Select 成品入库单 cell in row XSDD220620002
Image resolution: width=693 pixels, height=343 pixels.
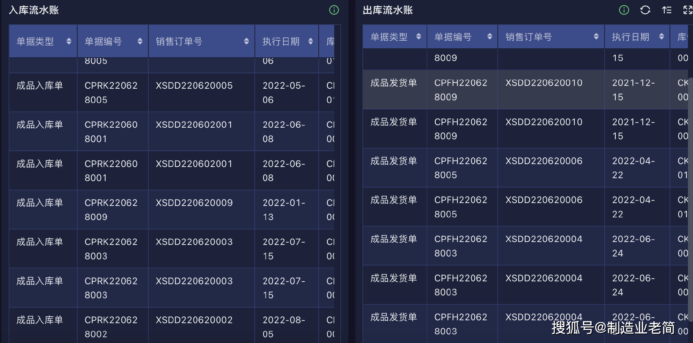coord(43,326)
